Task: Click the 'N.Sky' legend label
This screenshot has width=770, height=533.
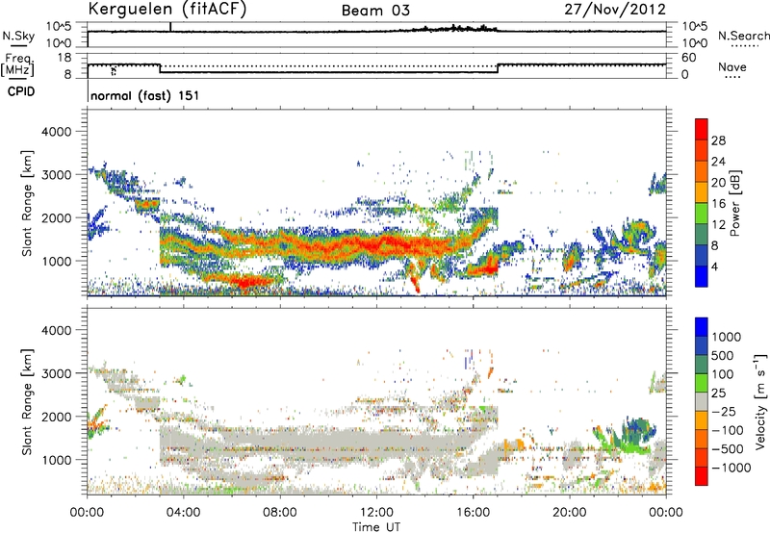Action: [18, 36]
